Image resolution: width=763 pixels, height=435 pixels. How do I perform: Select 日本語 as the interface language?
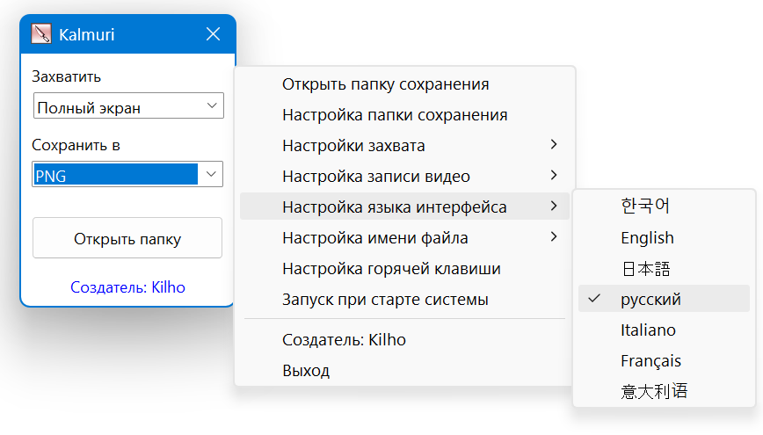coord(645,268)
